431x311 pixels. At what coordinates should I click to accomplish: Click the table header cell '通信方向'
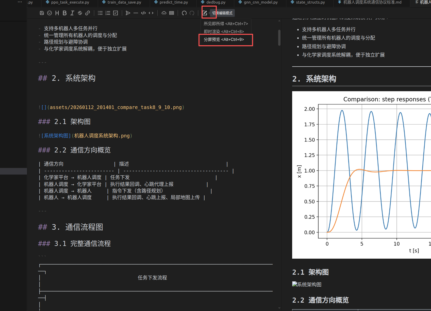54,164
